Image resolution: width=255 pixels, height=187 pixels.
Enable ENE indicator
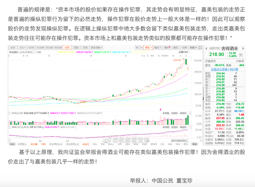coord(144,144)
